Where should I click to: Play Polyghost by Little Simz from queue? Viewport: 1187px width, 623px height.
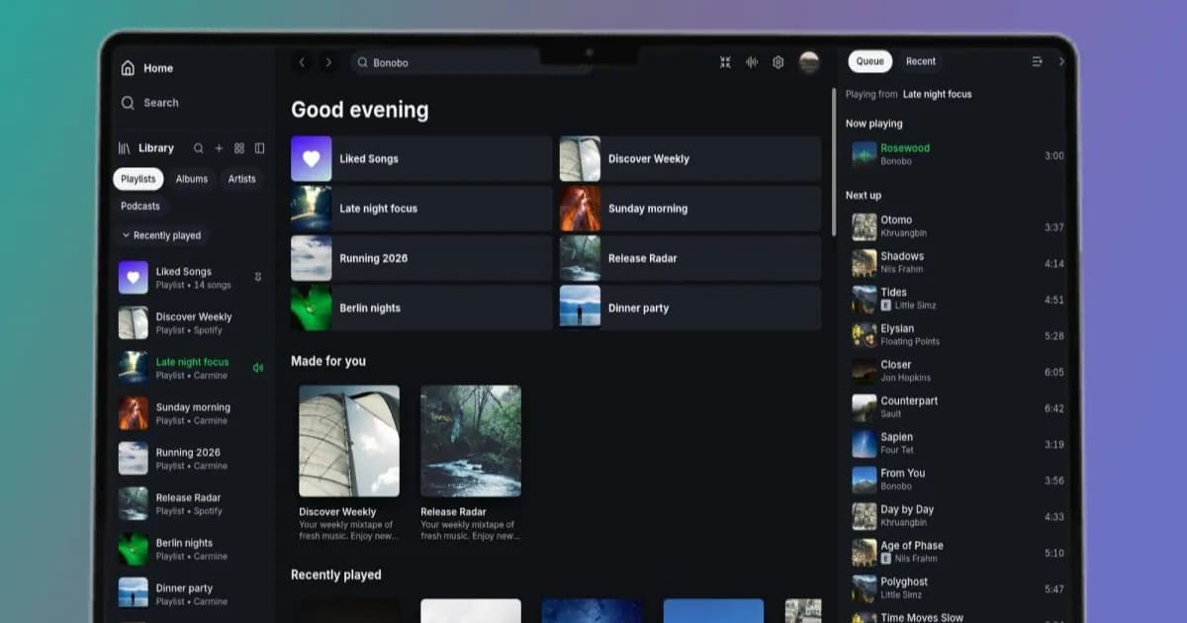(958, 589)
